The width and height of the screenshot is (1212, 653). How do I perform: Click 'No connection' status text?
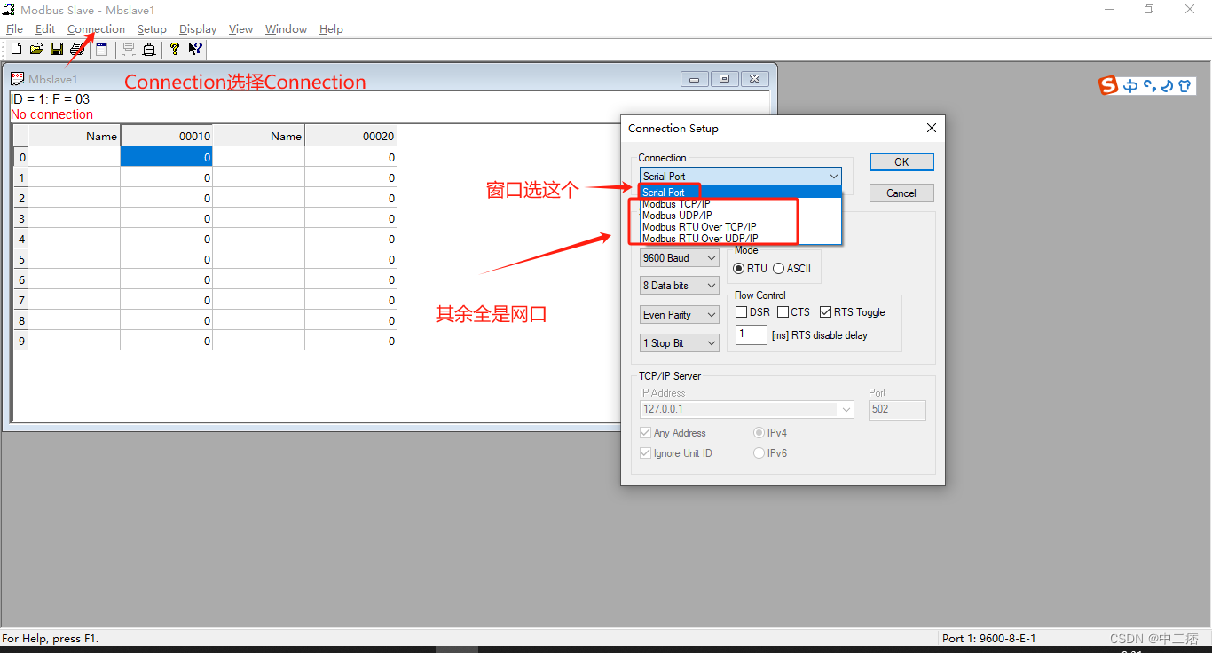pyautogui.click(x=51, y=114)
